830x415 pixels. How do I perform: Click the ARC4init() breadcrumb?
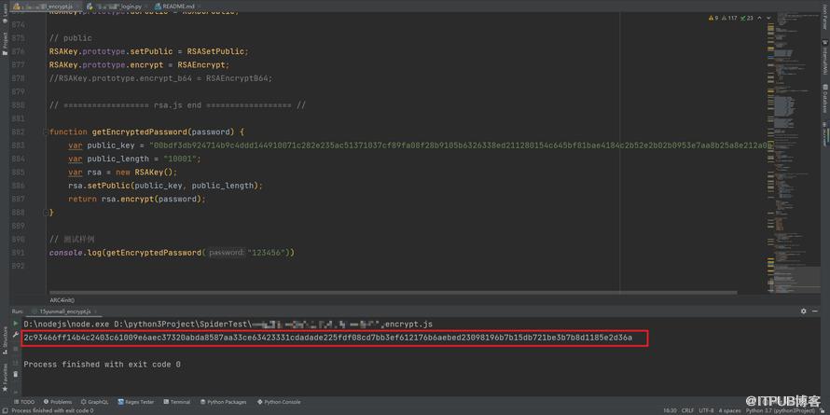(x=62, y=300)
